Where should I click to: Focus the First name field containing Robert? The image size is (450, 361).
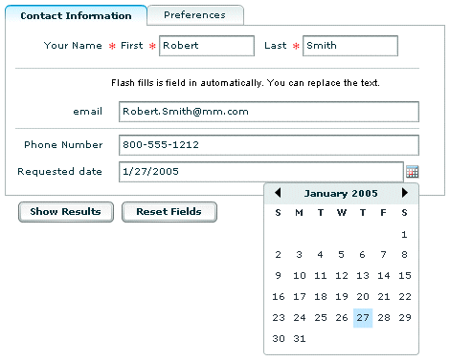pos(207,46)
